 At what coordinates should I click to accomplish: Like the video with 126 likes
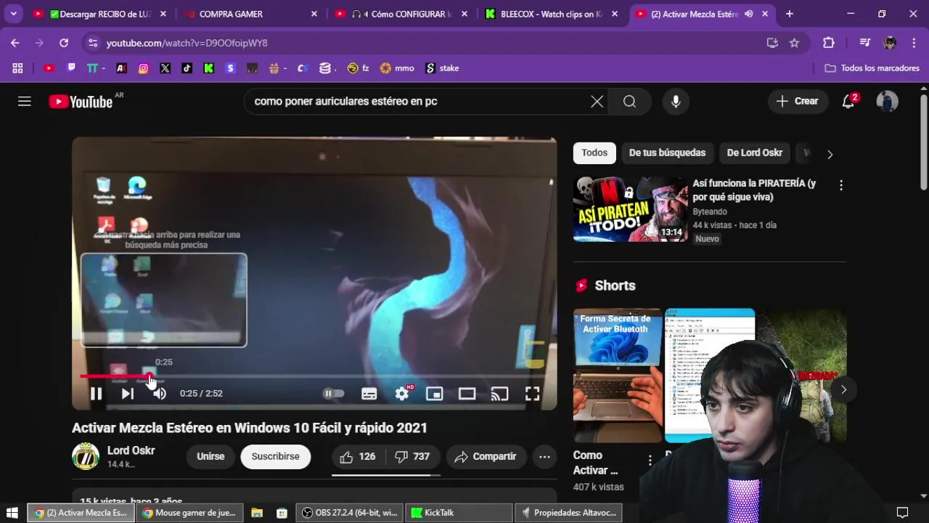(x=358, y=456)
